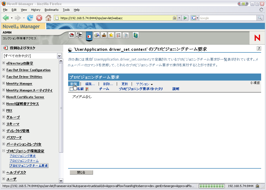This screenshot has width=266, height=190.
Task: Open the back history dropdown arrow
Action: [12, 18]
